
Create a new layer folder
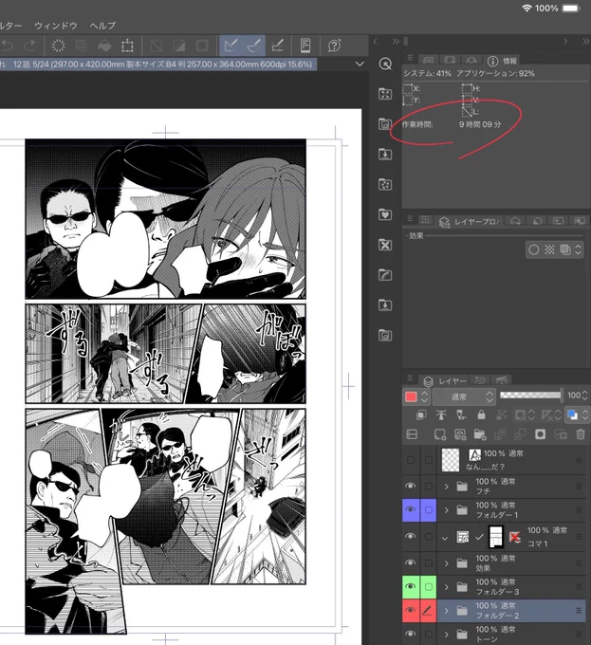[480, 434]
